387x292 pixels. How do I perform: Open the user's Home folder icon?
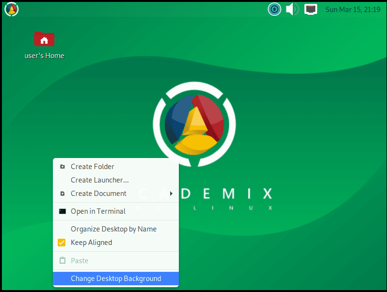pyautogui.click(x=44, y=39)
